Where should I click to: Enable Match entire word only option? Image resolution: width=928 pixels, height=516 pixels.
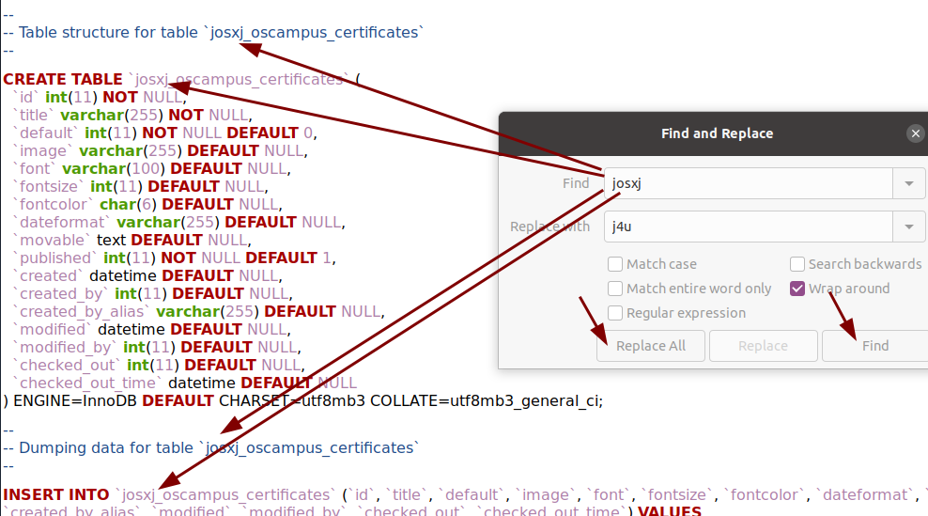(615, 289)
